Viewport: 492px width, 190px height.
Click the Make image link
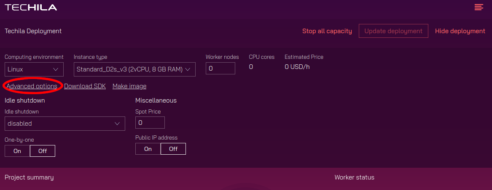129,86
